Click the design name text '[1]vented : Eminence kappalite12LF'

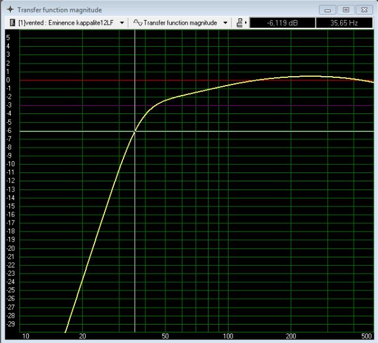click(66, 23)
